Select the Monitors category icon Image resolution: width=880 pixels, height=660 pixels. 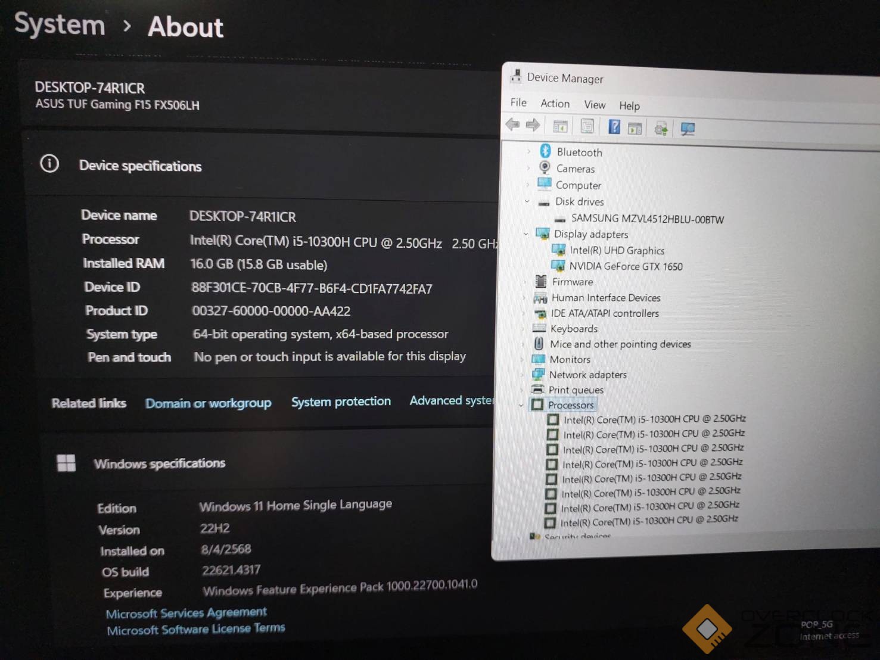tap(538, 359)
